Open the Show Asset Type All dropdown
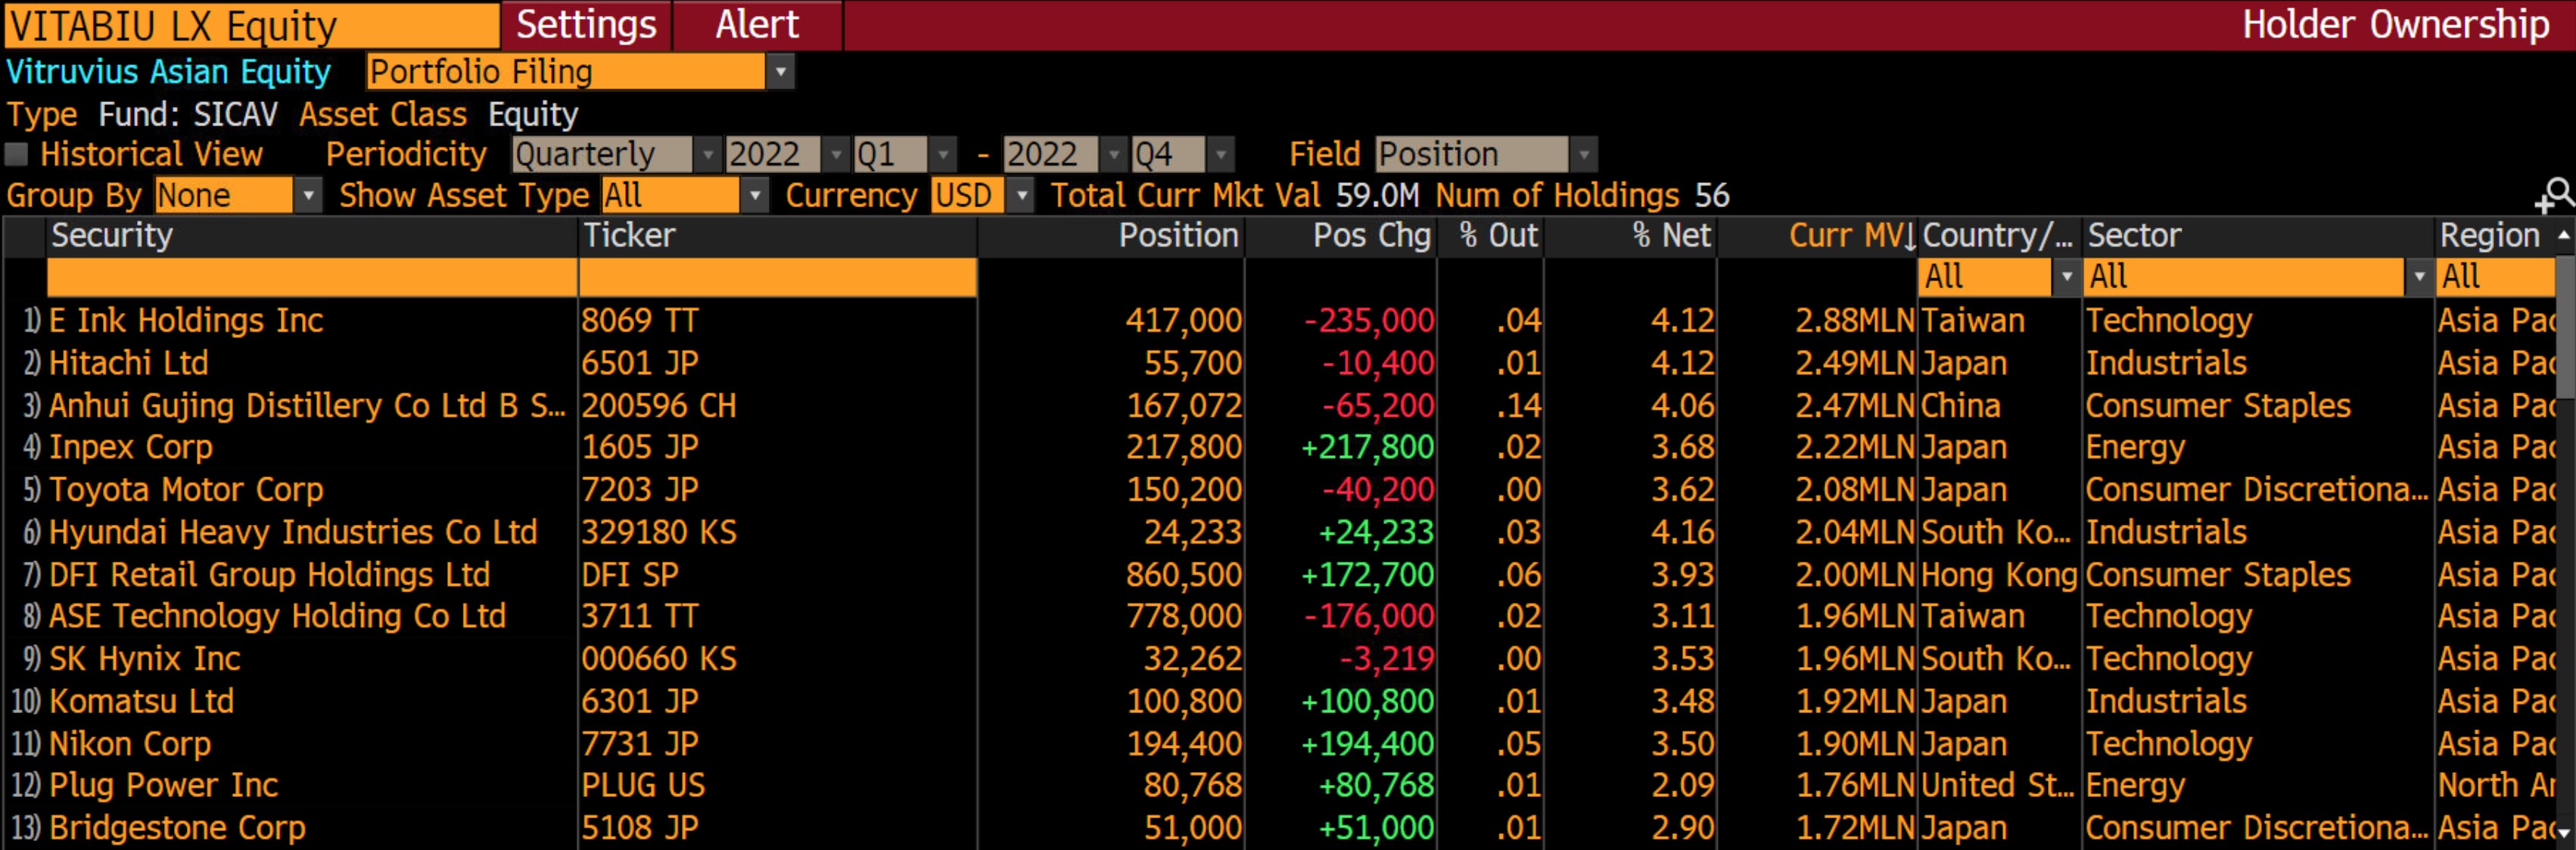This screenshot has height=850, width=2576. (685, 196)
